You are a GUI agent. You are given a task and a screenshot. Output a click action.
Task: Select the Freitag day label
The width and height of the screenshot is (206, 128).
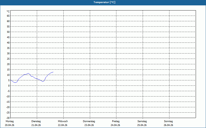[116, 121]
